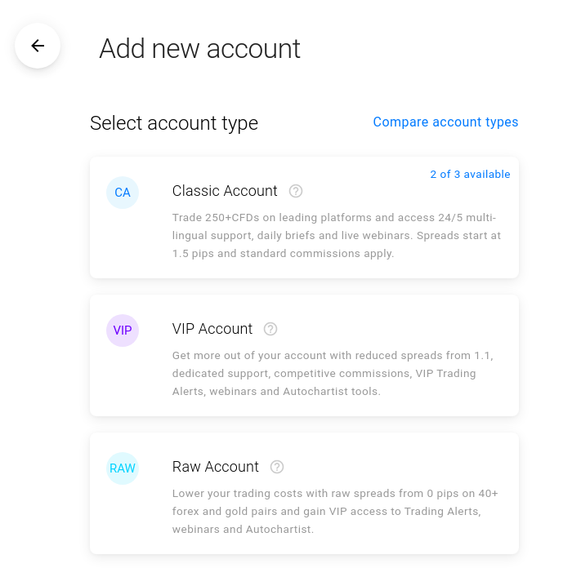The height and width of the screenshot is (577, 581).
Task: Select the VIP Account title
Action: point(212,329)
